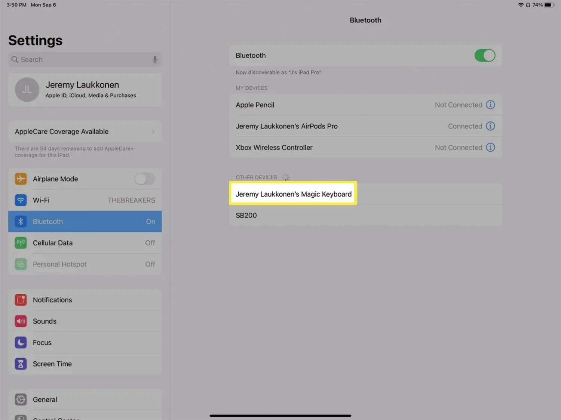Tap the microphone dictation icon in search
The image size is (561, 420).
(x=155, y=59)
